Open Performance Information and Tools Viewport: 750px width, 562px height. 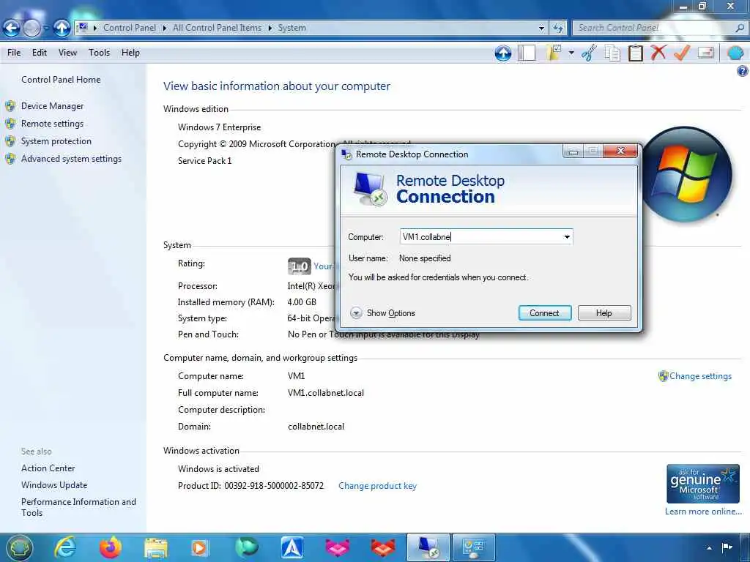(78, 507)
